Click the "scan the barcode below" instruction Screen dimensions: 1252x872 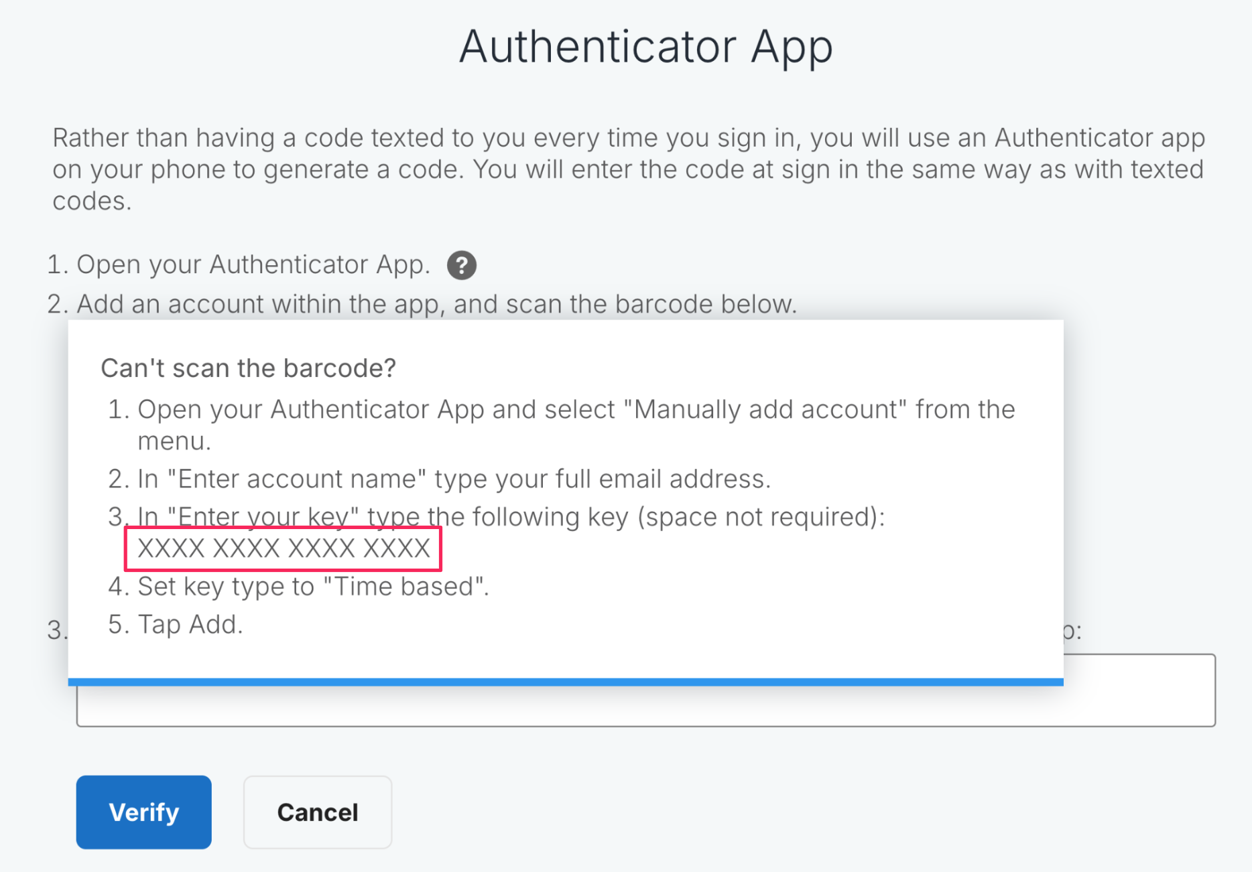(x=650, y=304)
